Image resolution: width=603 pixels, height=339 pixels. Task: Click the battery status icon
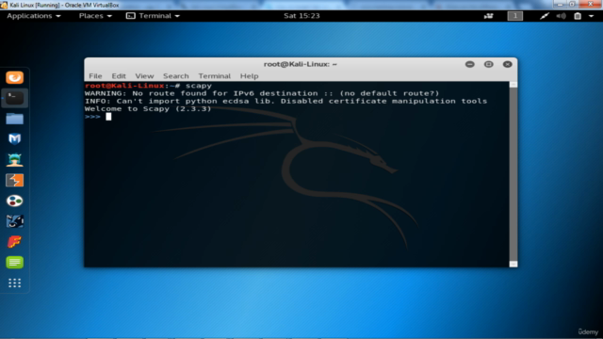point(578,16)
